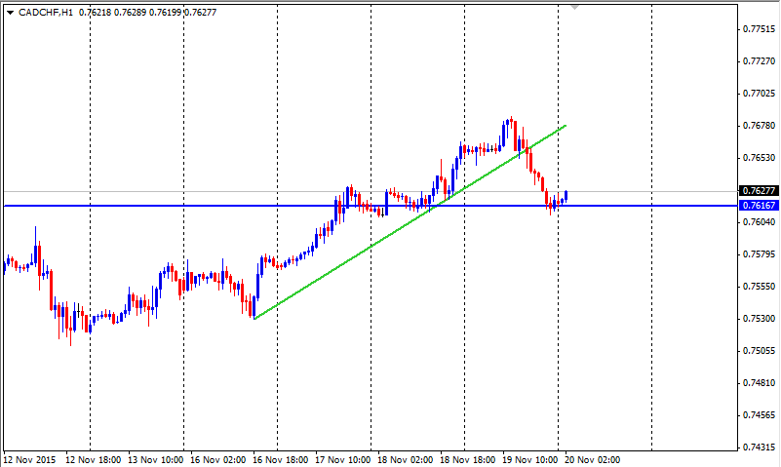Click the 12 Nov 18:00 time axis label
Screen dimensions: 781x467
pyautogui.click(x=94, y=459)
